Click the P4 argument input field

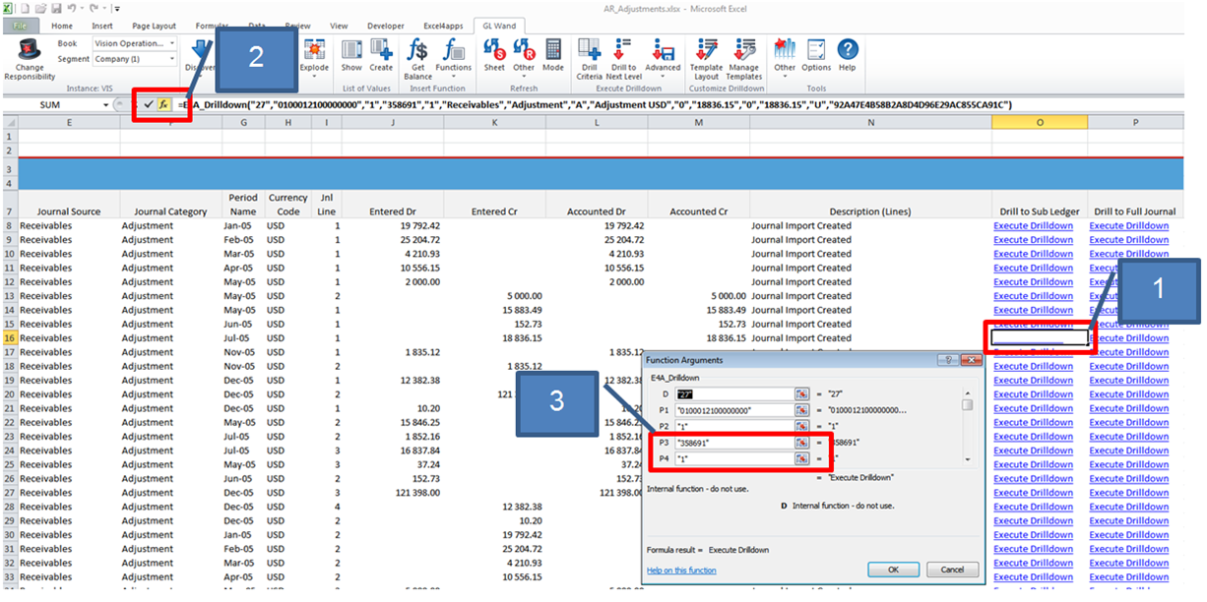(x=733, y=458)
